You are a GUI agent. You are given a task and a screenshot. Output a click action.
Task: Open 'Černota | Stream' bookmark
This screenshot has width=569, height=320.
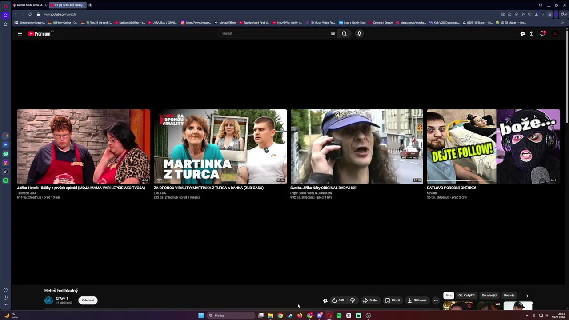[x=381, y=23]
